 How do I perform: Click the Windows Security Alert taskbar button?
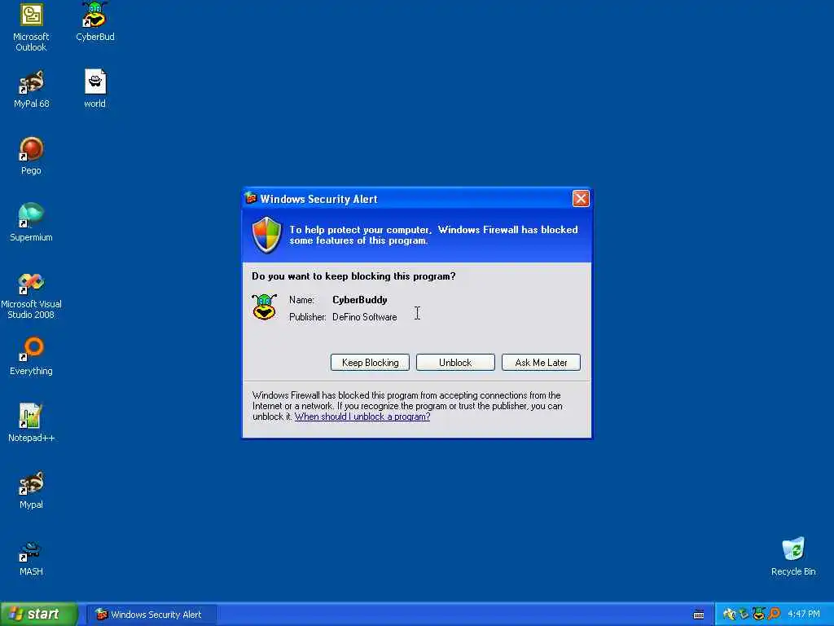tap(151, 615)
